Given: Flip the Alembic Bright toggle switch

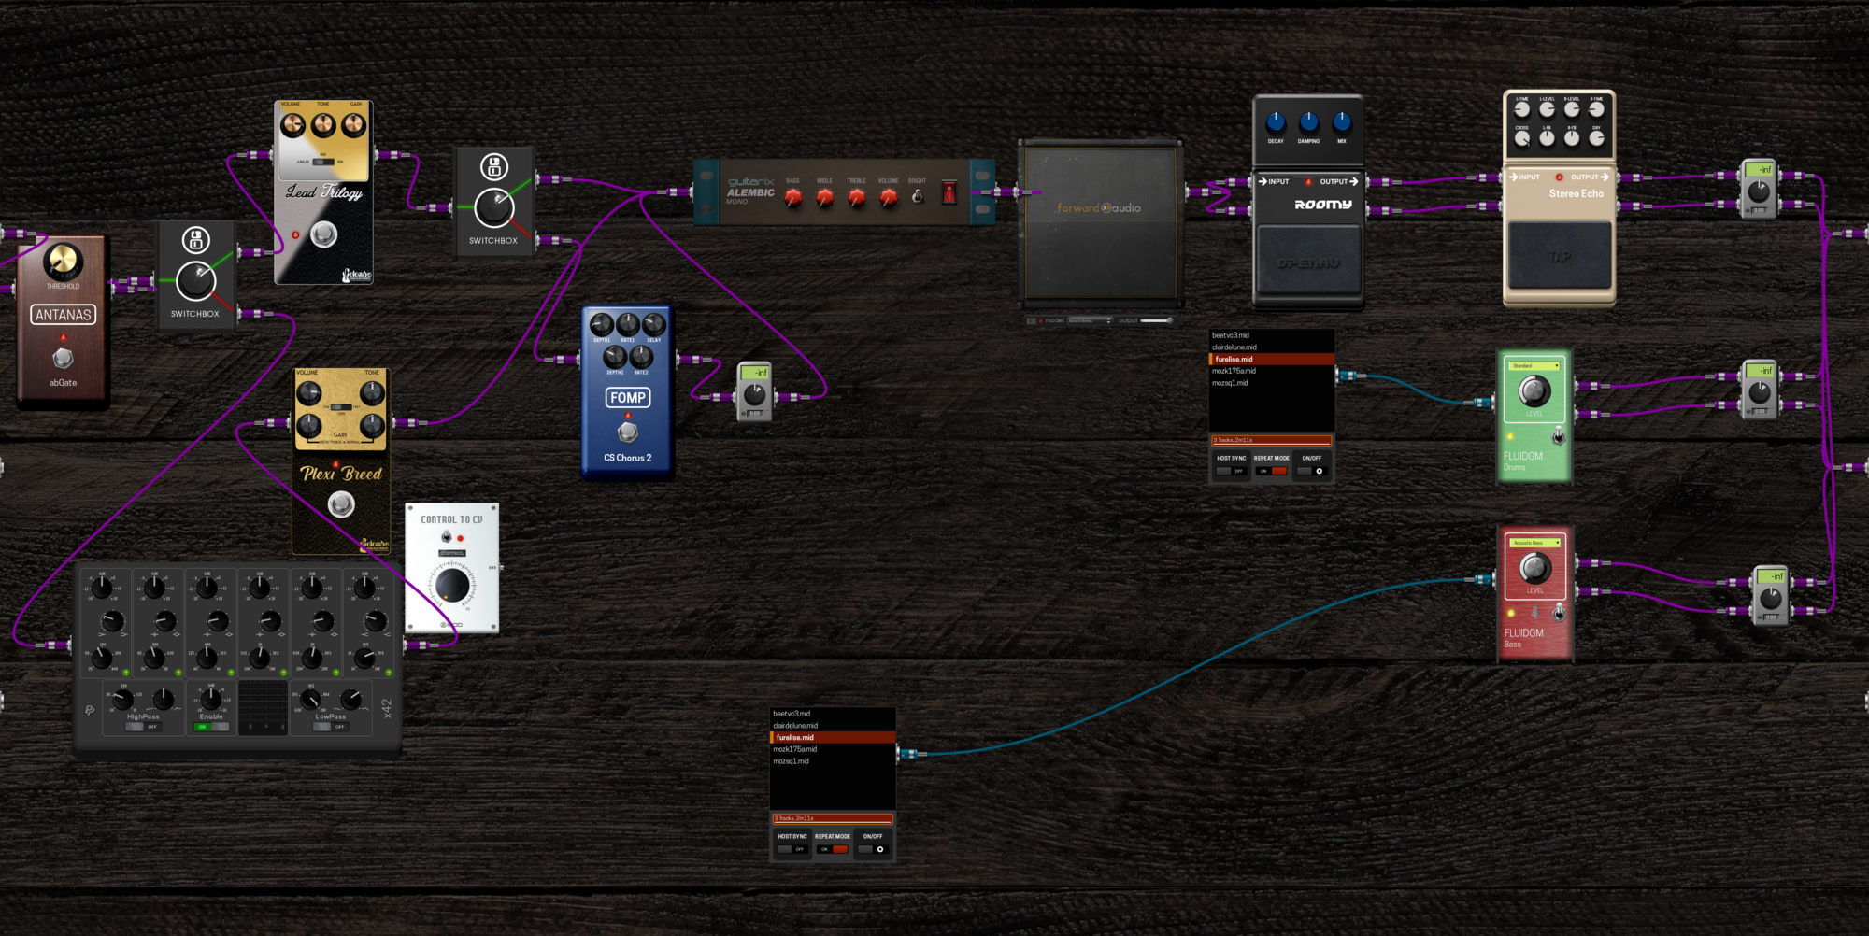Looking at the screenshot, I should click(x=918, y=195).
